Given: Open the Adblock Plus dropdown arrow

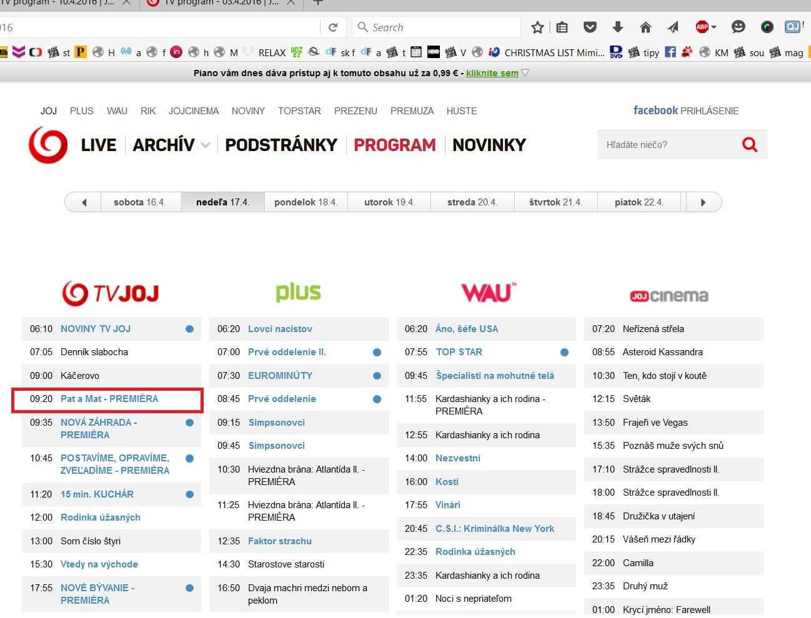Looking at the screenshot, I should 714,27.
